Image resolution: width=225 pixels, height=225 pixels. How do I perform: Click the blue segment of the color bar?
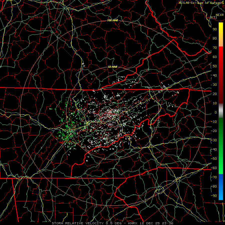[221, 187]
